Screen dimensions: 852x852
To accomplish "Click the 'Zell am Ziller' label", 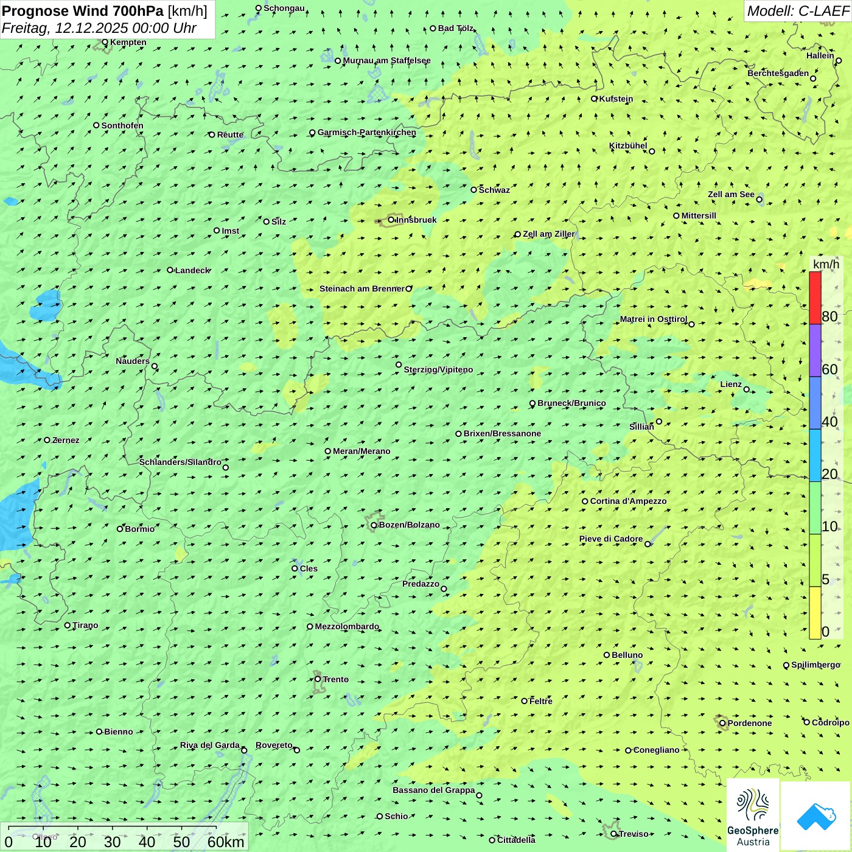I will point(549,234).
